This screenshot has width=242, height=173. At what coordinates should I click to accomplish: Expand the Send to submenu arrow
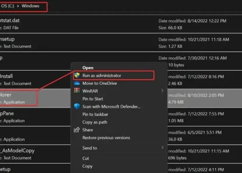162,147
